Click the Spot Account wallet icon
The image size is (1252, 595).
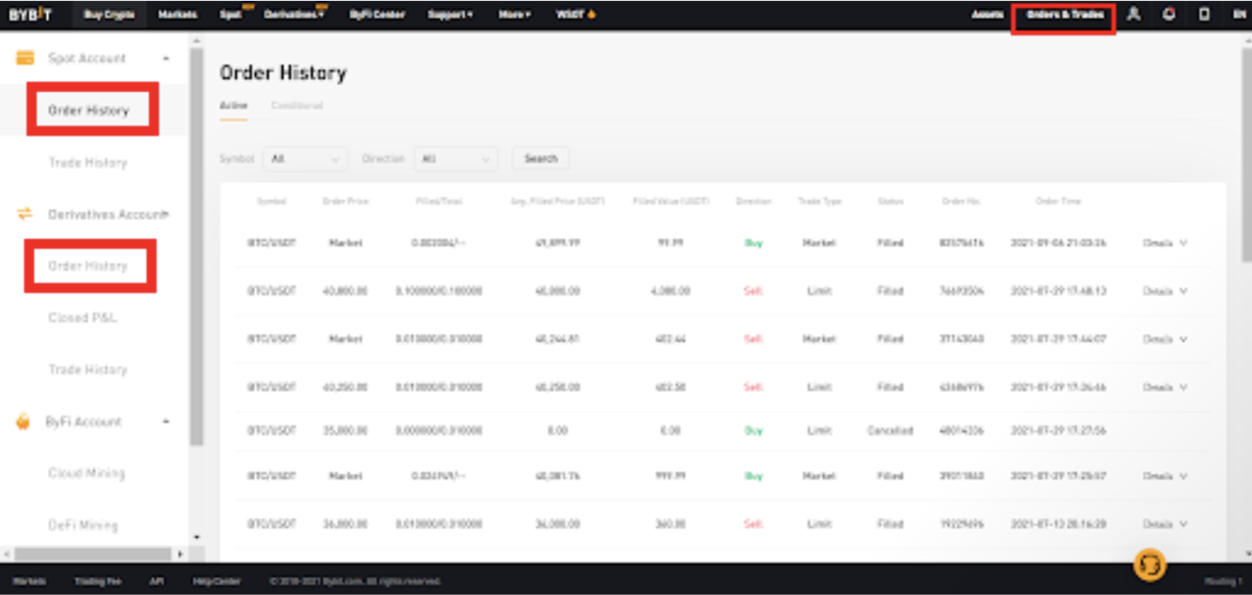25,58
